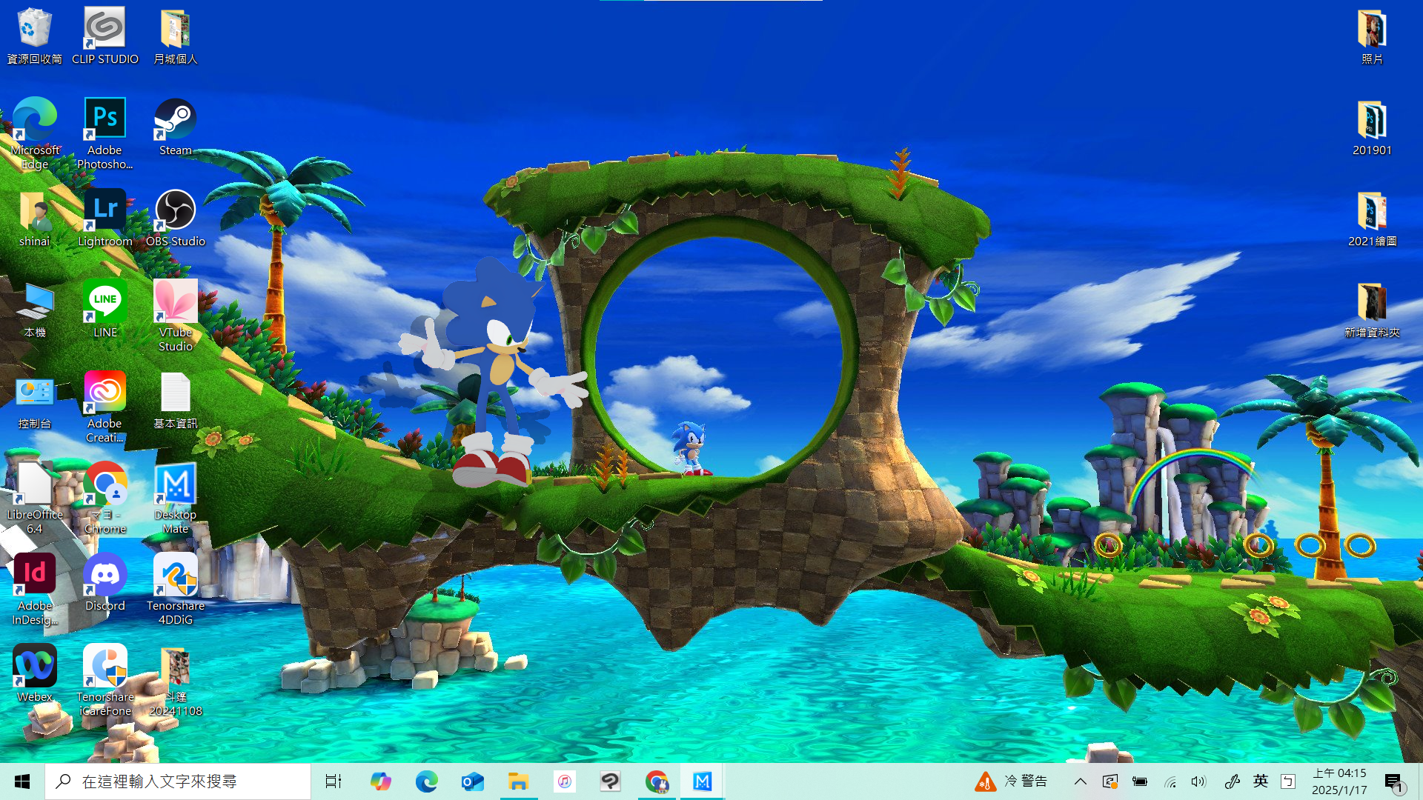
Task: Launch CLIP STUDIO from the desktop
Action: (x=105, y=36)
